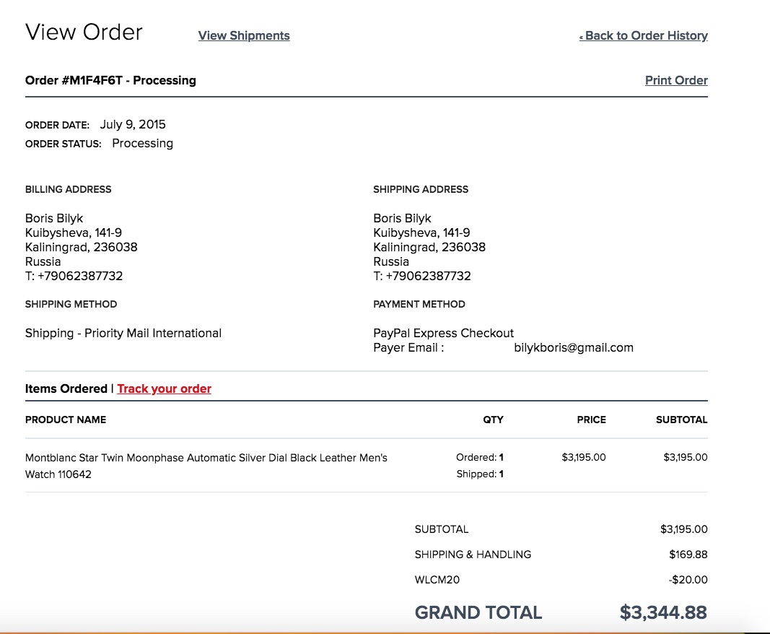Click the PayPal Express Checkout text
770x634 pixels.
click(443, 333)
